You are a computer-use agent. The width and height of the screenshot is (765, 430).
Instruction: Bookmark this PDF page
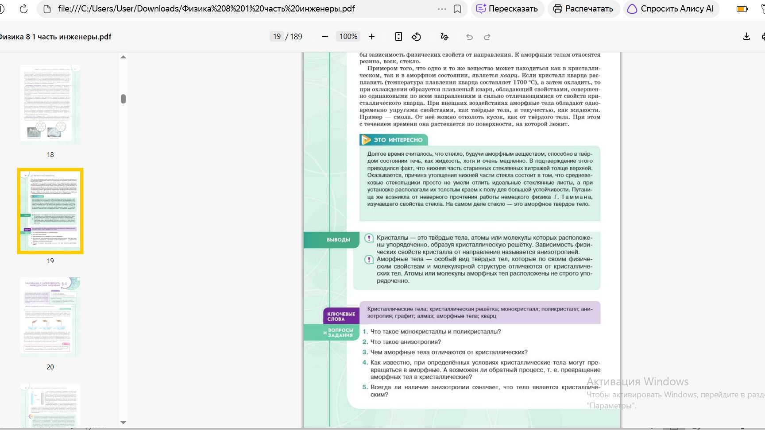(x=458, y=9)
